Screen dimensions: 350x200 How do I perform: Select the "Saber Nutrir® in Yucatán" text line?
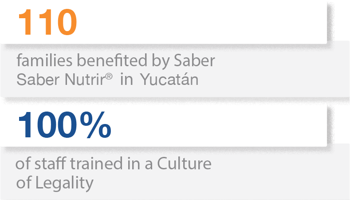point(107,80)
